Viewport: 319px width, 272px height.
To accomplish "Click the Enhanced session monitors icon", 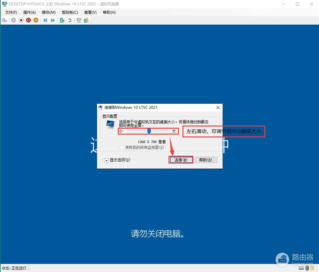I will 79,20.
